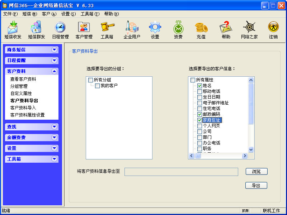Viewport: 287px width, 215px height.
Task: Click the 设置 gear icon in toolbar
Action: point(155,30)
